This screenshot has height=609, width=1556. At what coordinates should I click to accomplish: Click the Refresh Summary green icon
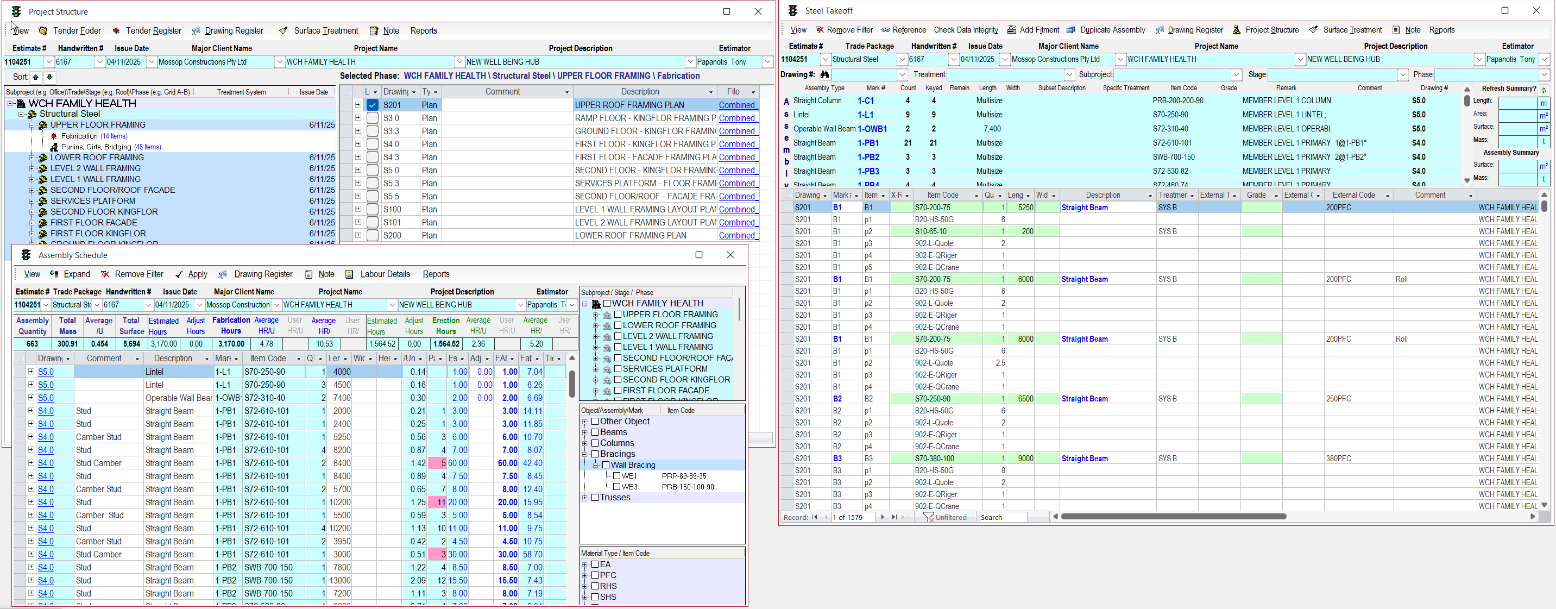1544,90
